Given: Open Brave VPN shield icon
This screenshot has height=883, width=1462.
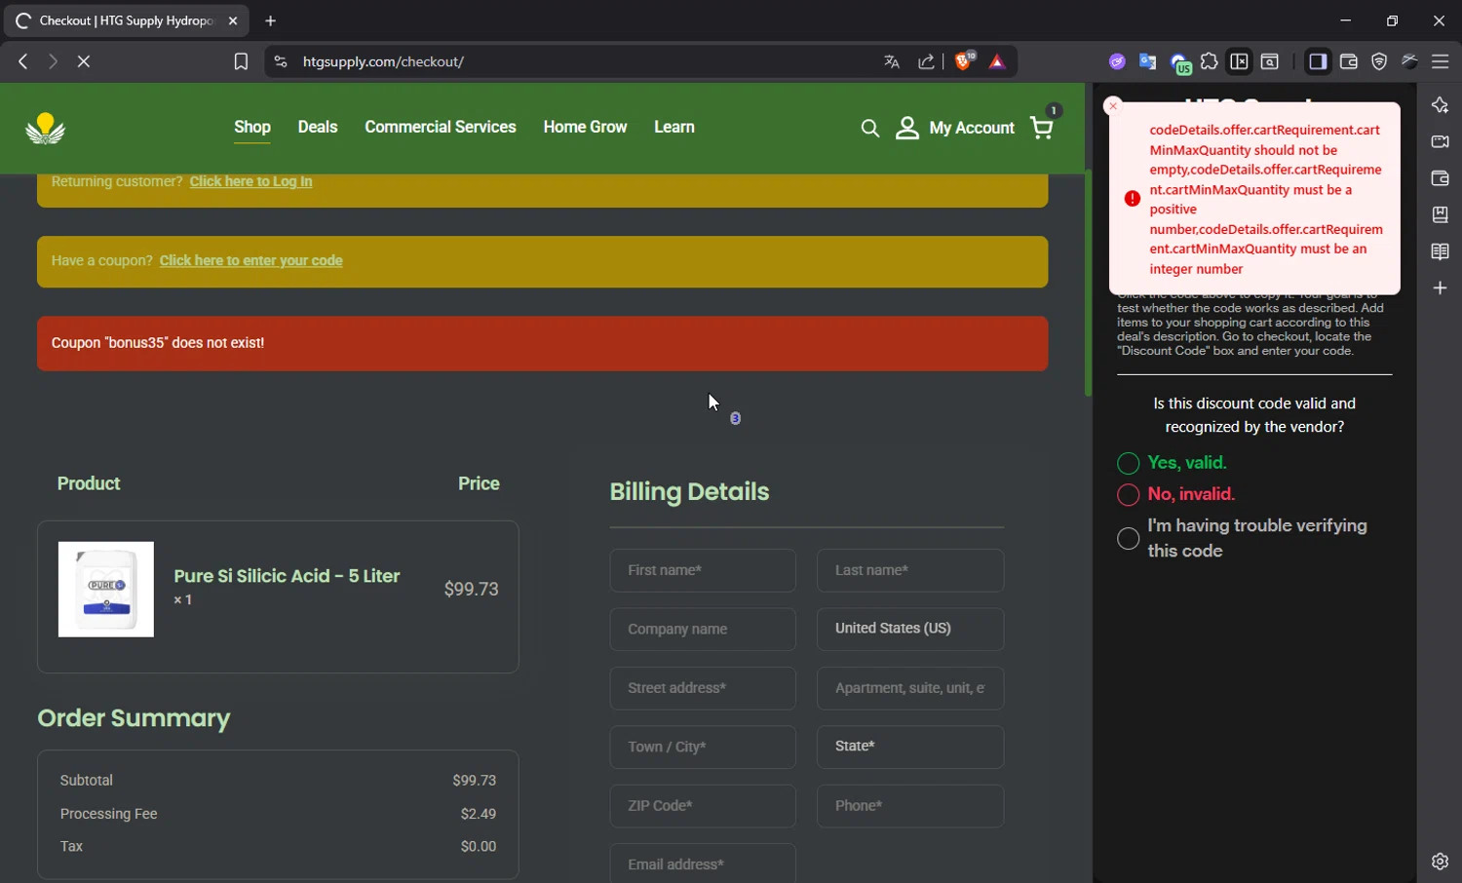Looking at the screenshot, I should click(1379, 61).
